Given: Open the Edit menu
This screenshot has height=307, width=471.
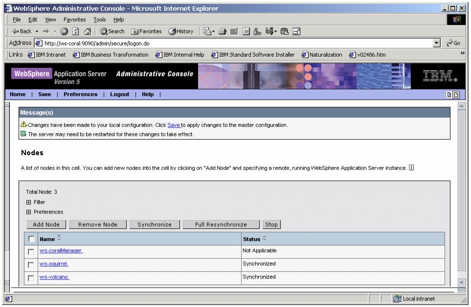Looking at the screenshot, I should (33, 20).
